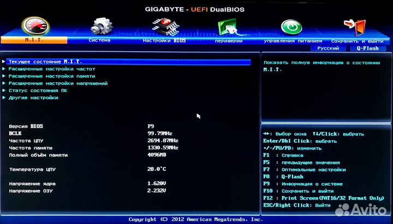Click the Частота ЦПУ label

[26, 141]
